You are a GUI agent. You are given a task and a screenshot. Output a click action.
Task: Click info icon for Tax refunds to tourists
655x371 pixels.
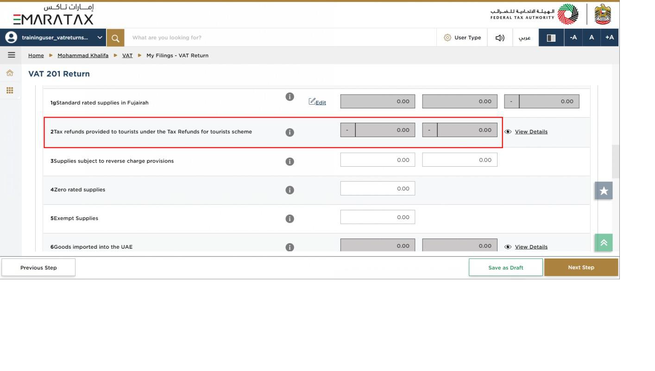click(290, 132)
